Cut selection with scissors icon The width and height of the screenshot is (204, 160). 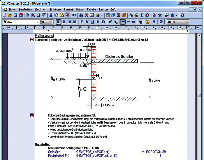[x=51, y=15]
